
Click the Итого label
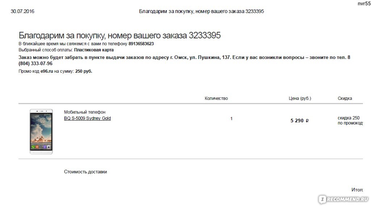pos(357,190)
